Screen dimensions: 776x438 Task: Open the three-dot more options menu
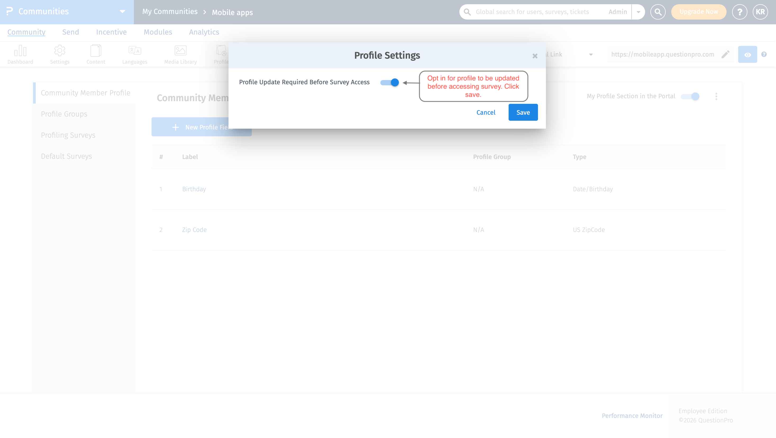tap(716, 97)
